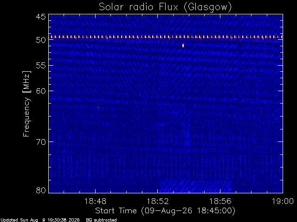Screen dimensions: 297x222
Task: Click the 45 MHz frequency axis label
Action: [41, 17]
